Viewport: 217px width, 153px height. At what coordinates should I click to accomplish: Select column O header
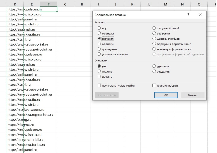click(x=199, y=4)
